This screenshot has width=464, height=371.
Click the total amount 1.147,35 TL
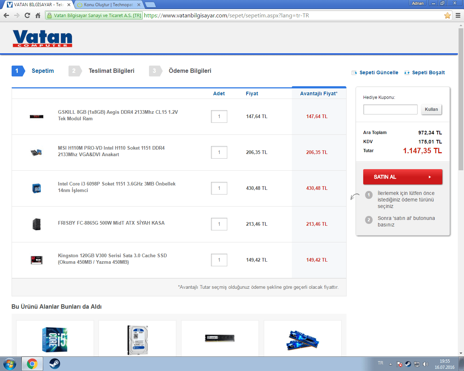pyautogui.click(x=422, y=151)
